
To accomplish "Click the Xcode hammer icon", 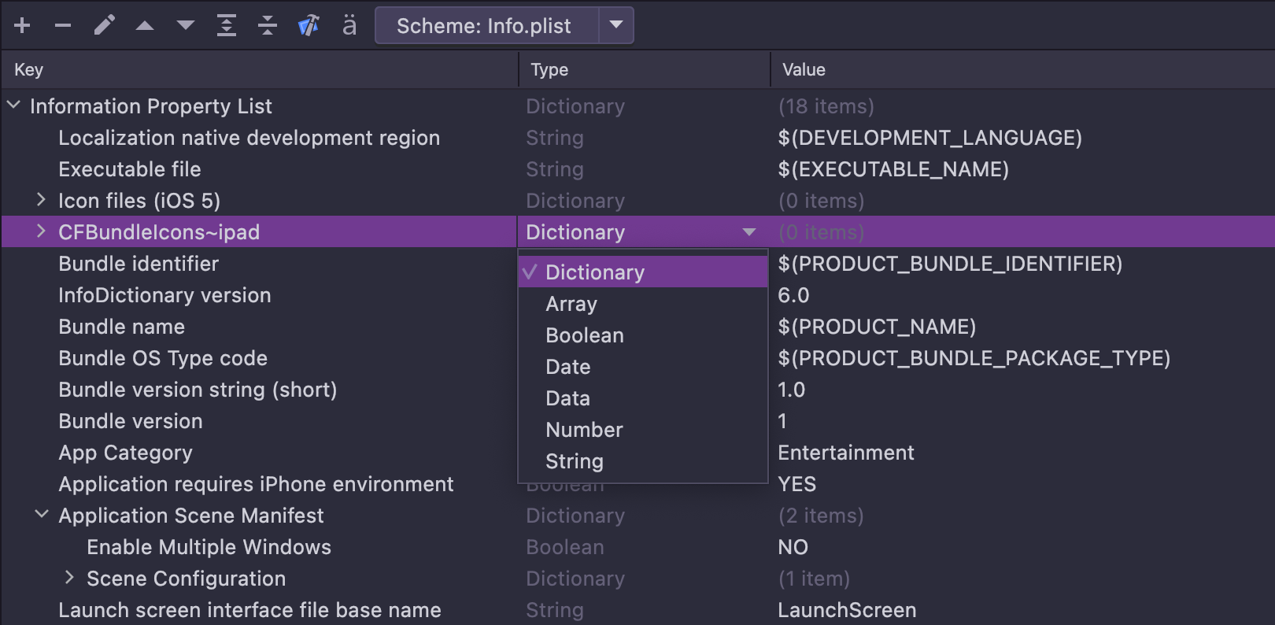I will [x=309, y=26].
